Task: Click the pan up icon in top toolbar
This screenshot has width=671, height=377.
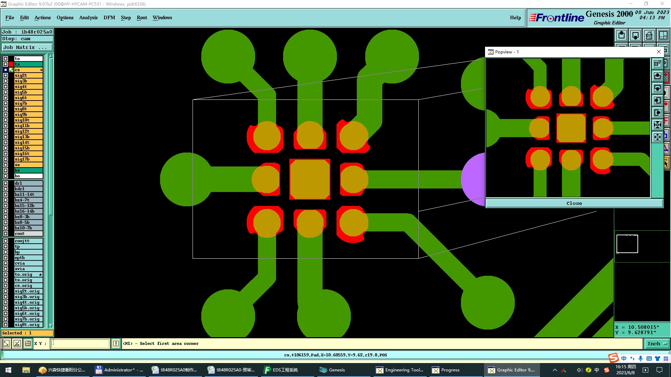Action: 621,36
